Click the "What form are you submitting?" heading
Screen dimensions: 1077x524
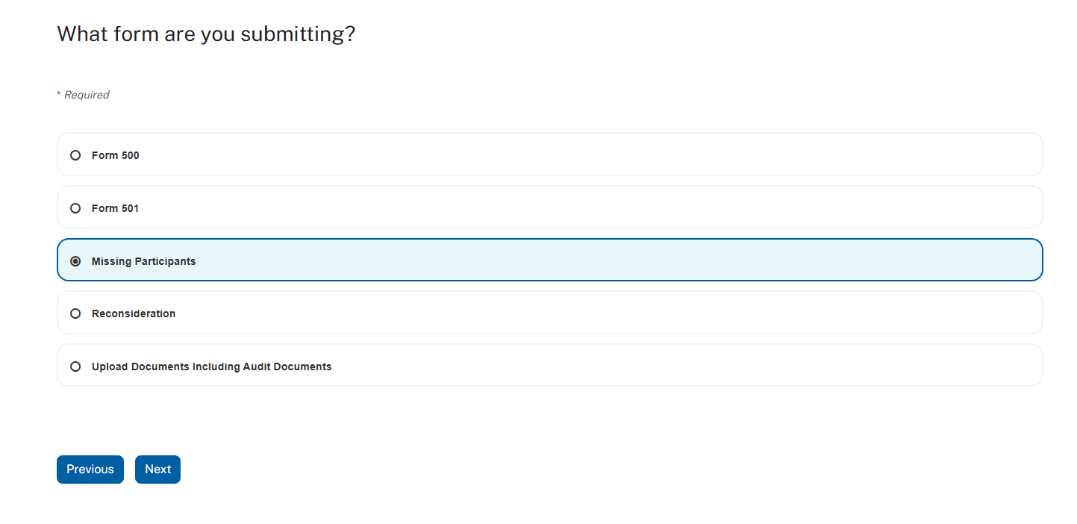tap(206, 34)
